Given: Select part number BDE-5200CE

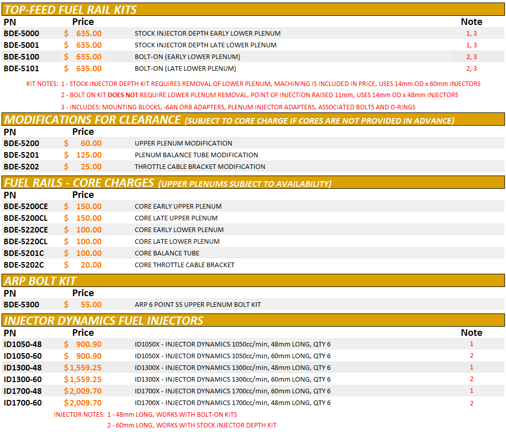Looking at the screenshot, I should [26, 207].
